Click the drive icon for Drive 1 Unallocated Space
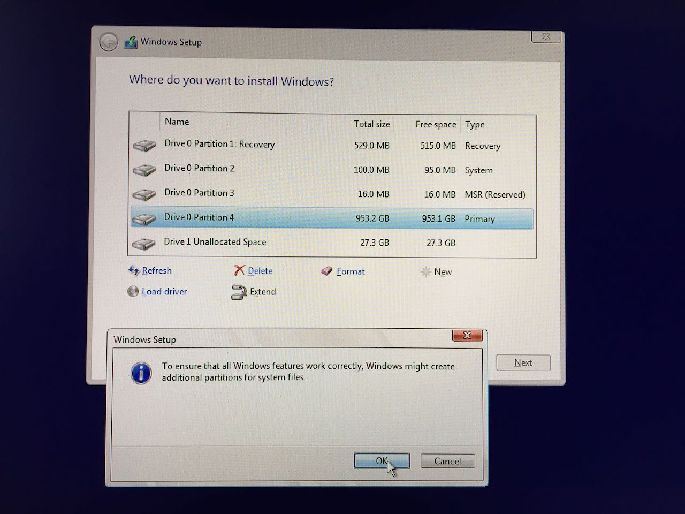Screen dimensions: 685x514 pyautogui.click(x=144, y=244)
